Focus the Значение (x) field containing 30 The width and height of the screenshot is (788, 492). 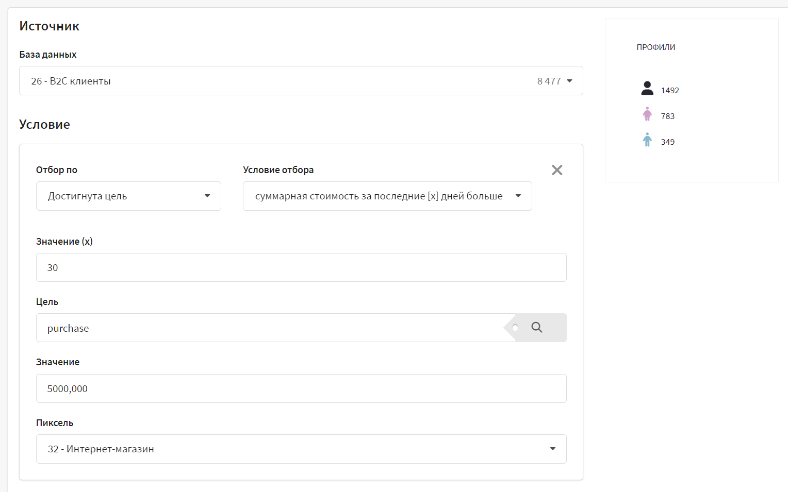301,267
